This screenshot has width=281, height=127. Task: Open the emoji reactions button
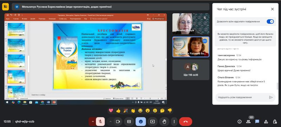[x=141, y=122]
